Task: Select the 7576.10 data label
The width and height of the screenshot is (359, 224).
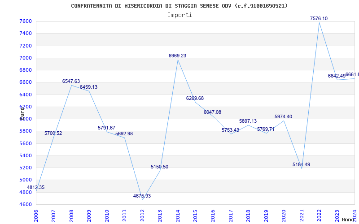Action: click(x=319, y=18)
